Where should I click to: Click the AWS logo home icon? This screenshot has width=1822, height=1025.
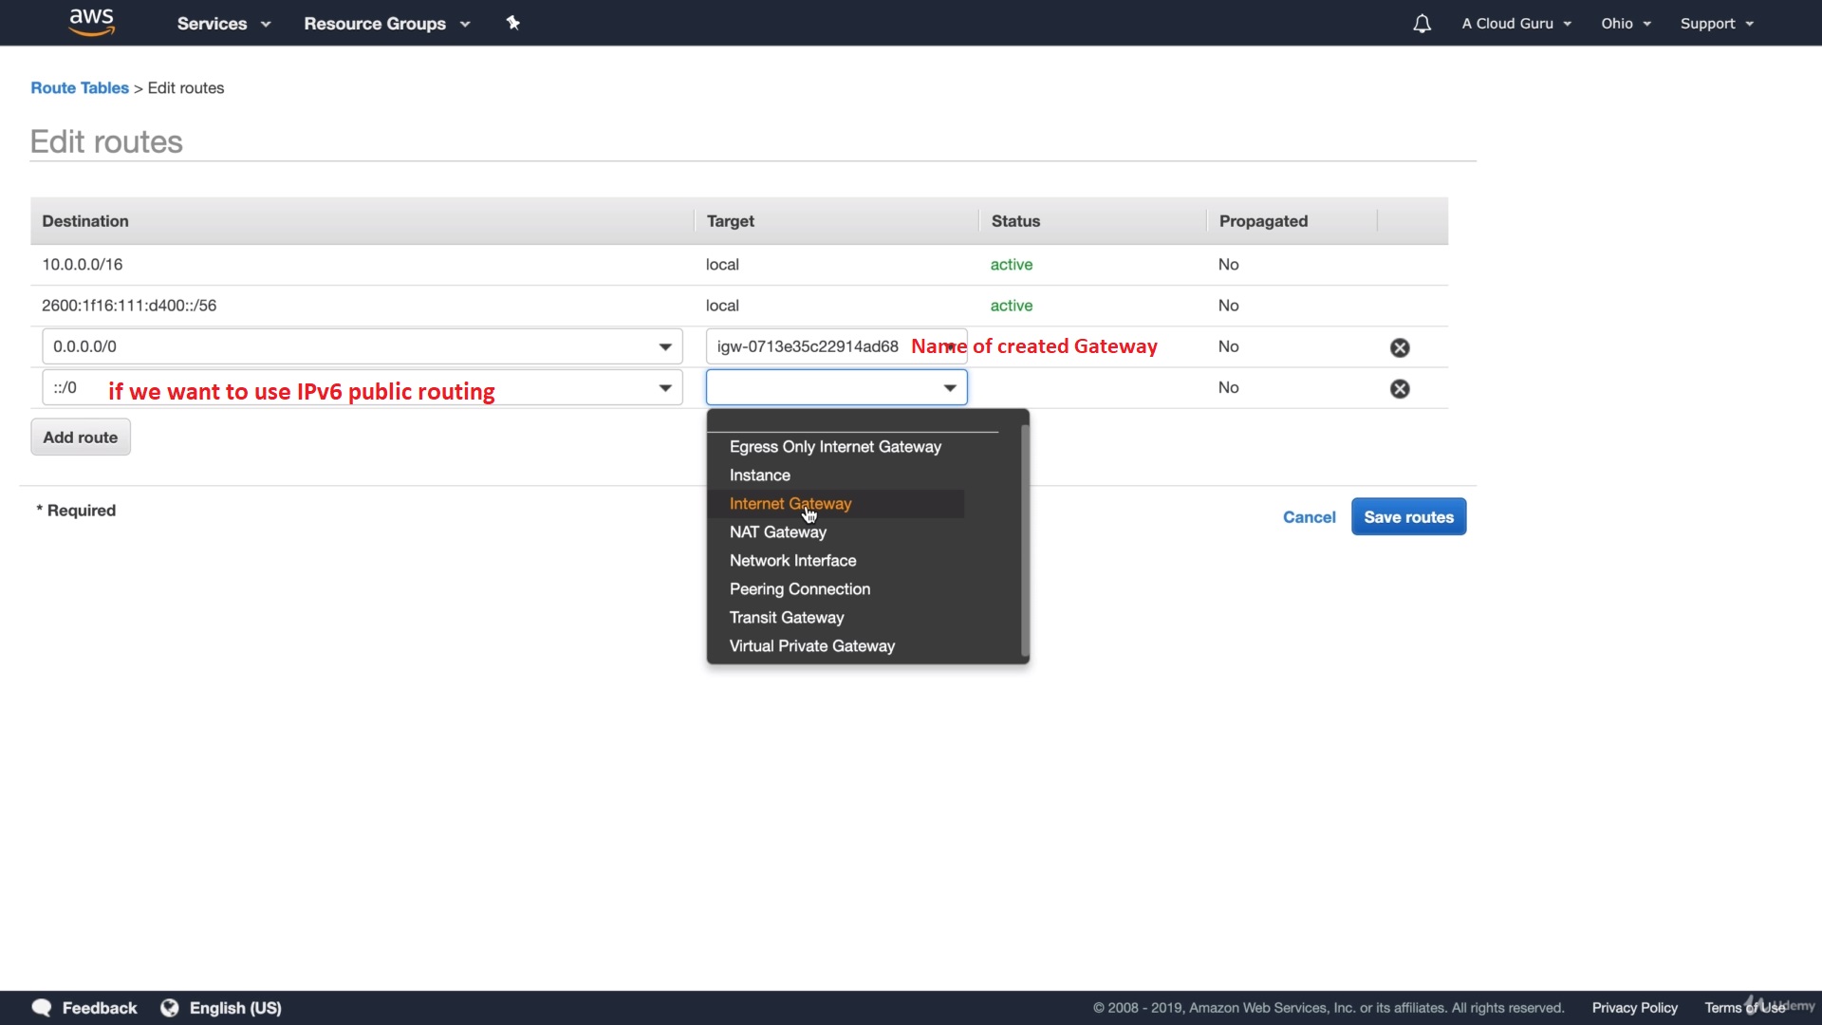(91, 22)
